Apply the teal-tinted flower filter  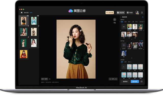pos(124,75)
